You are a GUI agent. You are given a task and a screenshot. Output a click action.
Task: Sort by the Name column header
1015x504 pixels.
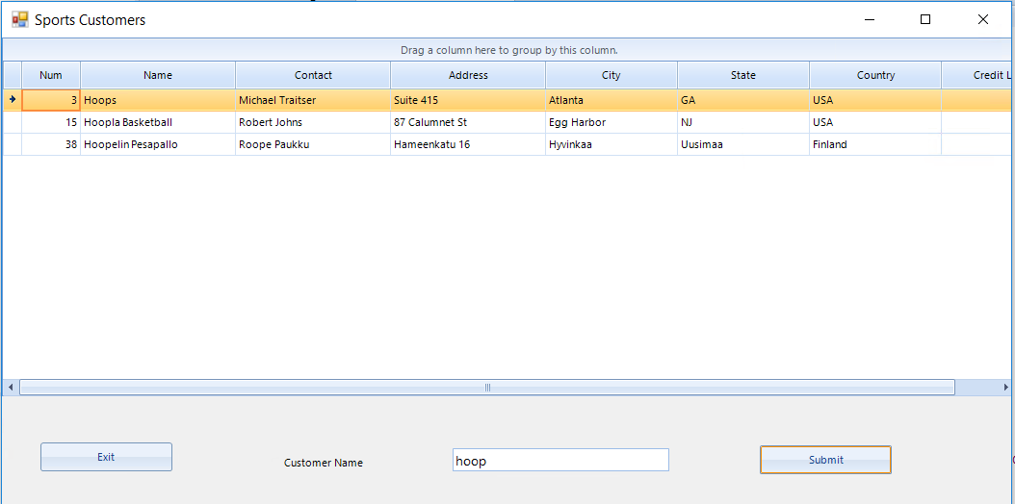(x=158, y=75)
